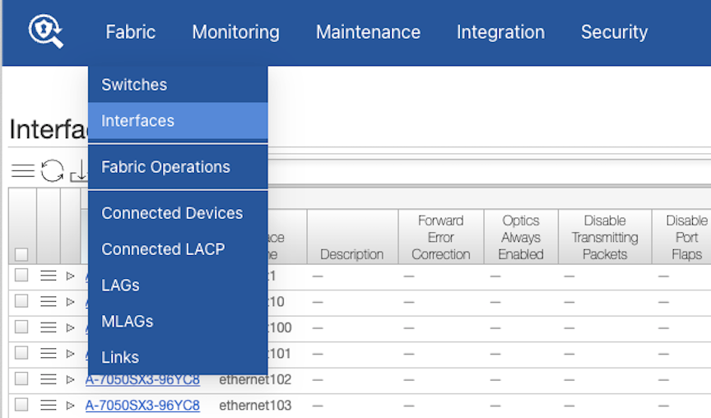Expand the ethernet101 row details
This screenshot has width=711, height=418.
coord(70,353)
